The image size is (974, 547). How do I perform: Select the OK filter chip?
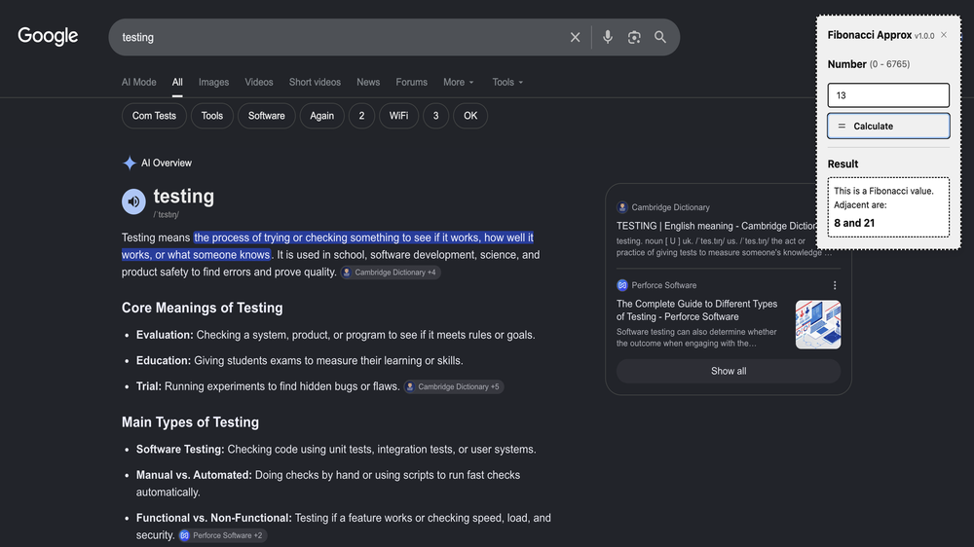470,116
